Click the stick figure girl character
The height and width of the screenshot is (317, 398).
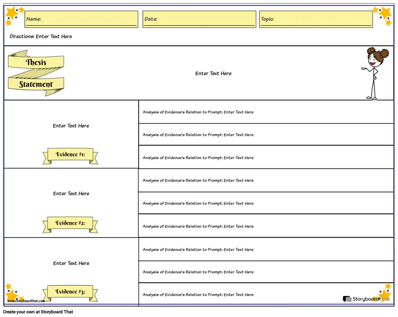[x=373, y=73]
